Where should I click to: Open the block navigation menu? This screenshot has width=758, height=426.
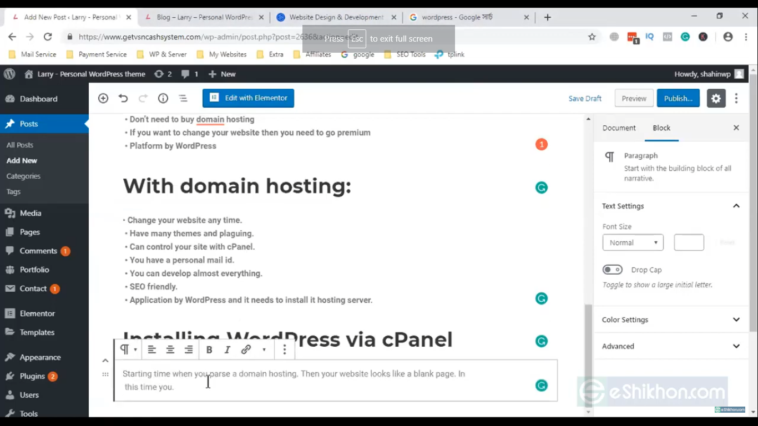coord(183,98)
